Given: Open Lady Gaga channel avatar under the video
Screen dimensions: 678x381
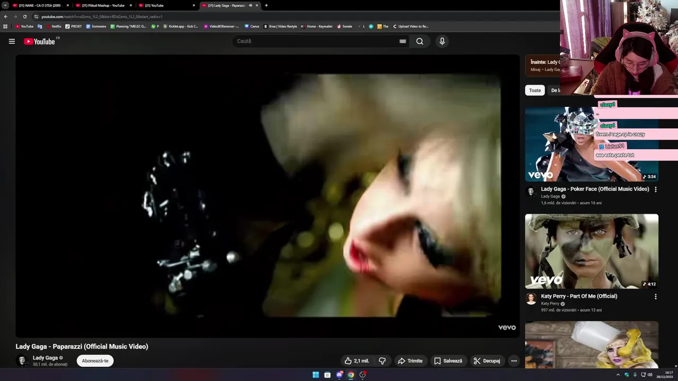Looking at the screenshot, I should pos(22,361).
